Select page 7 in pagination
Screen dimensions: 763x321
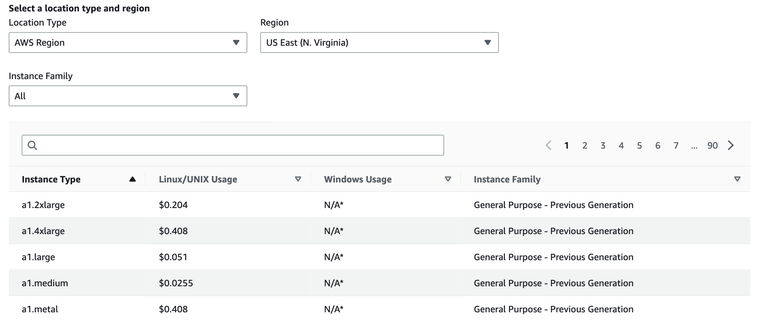point(676,145)
